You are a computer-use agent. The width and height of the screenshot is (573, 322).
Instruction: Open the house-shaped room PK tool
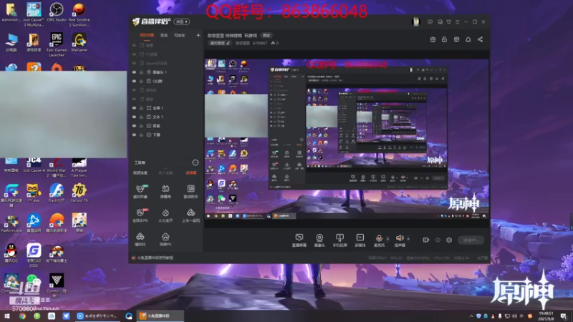(165, 240)
